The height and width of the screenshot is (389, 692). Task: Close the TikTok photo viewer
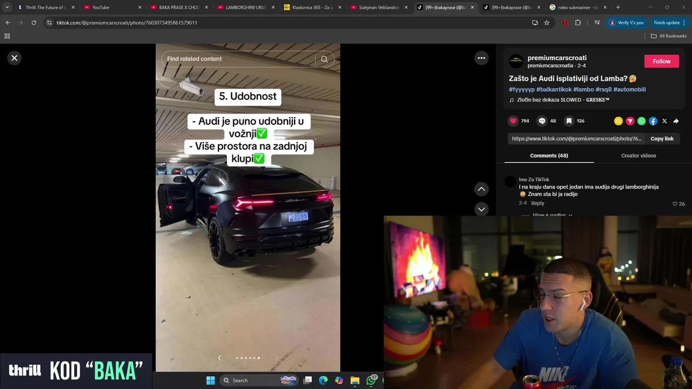15,58
